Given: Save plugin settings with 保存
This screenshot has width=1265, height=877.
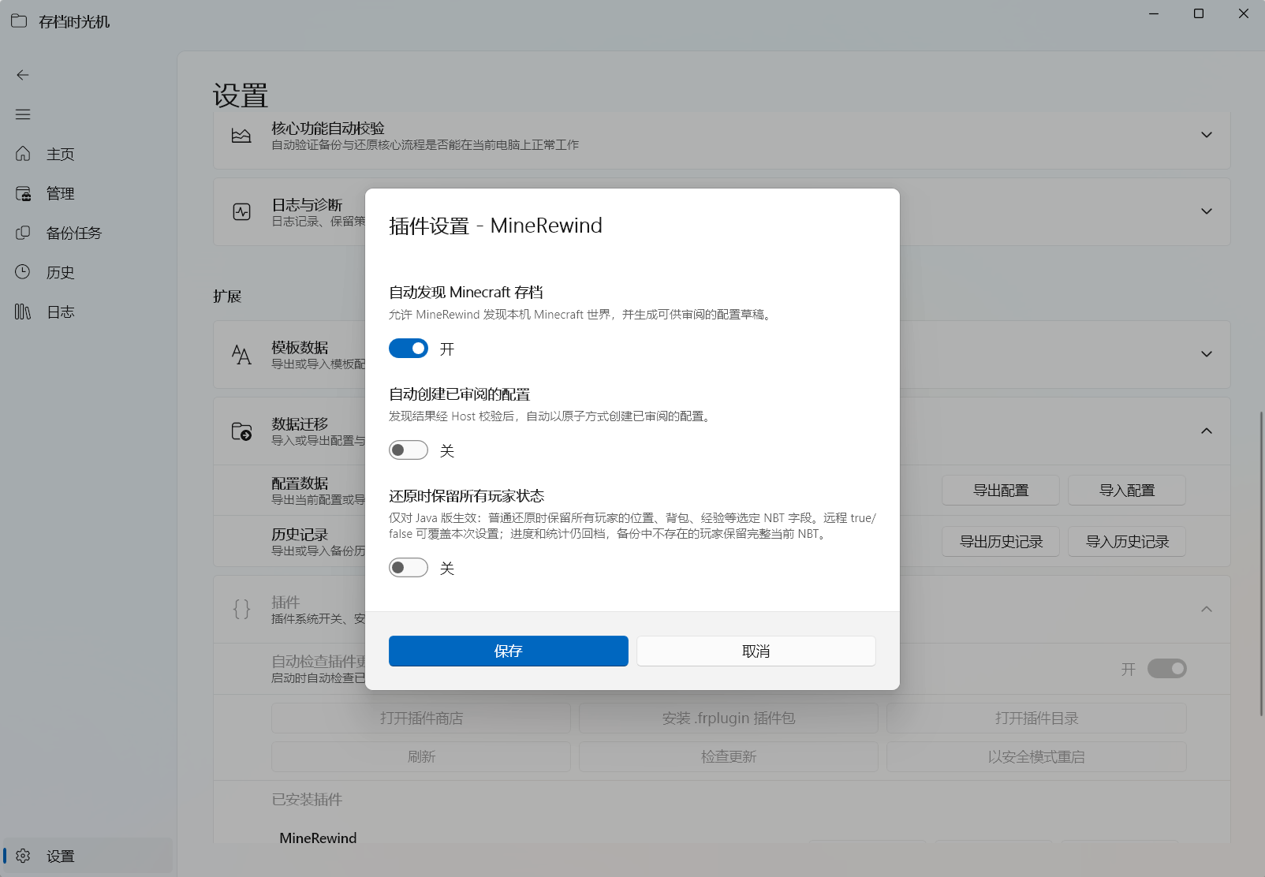Looking at the screenshot, I should 509,651.
